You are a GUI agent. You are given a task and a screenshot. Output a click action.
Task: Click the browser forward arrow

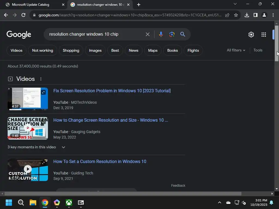15,15
